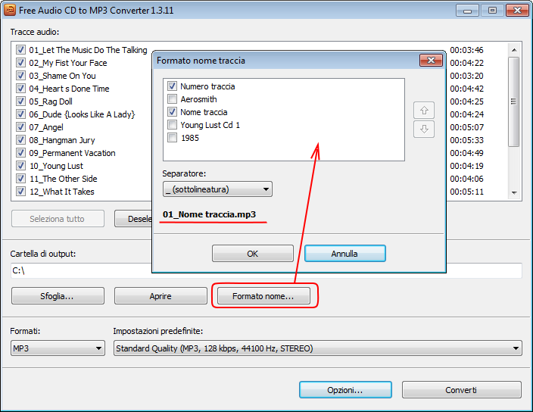
Task: Click the 00:05:07 duration value
Action: point(466,127)
